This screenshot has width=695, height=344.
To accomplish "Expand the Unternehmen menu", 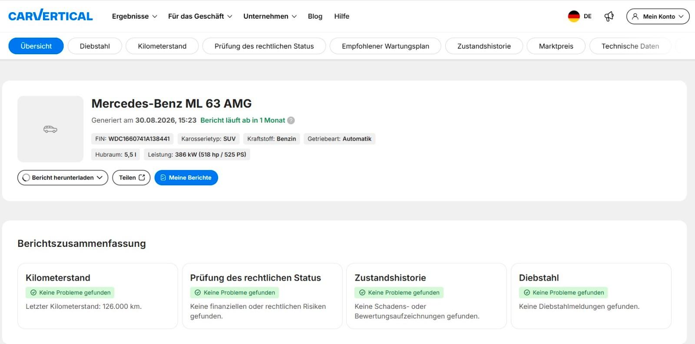I will coord(270,16).
